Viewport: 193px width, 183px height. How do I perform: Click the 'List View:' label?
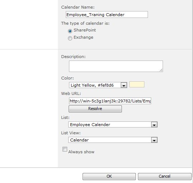[x=71, y=133]
